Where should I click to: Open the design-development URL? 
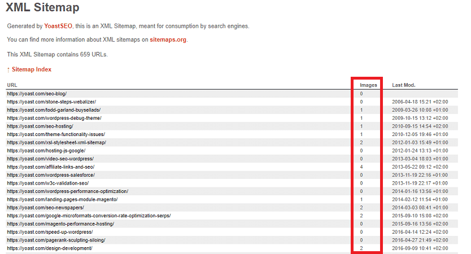(x=50, y=248)
